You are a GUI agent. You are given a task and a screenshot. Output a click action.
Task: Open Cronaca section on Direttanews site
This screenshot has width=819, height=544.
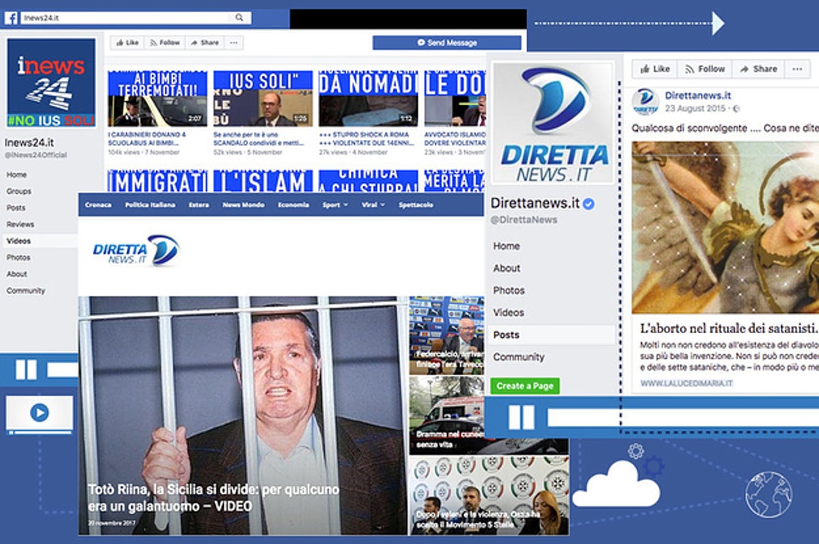click(98, 205)
